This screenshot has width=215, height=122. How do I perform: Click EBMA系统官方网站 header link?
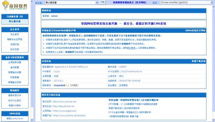pyautogui.click(x=195, y=30)
